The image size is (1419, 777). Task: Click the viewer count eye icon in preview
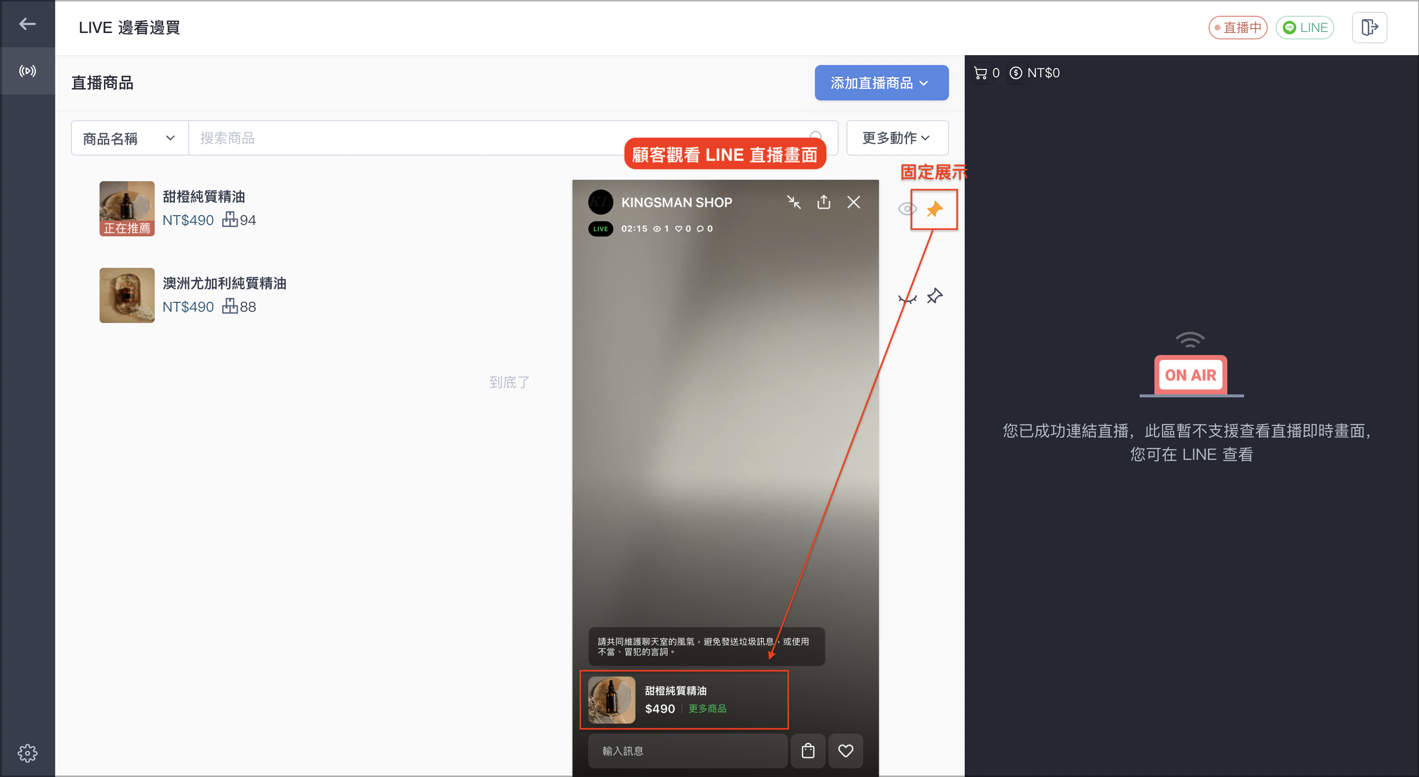pos(657,228)
